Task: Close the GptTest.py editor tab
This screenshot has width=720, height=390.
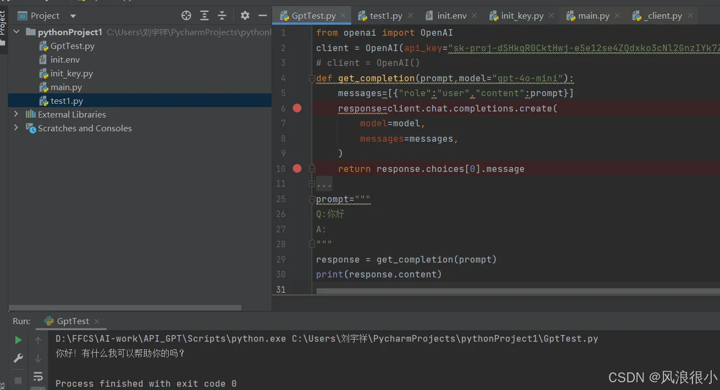Action: (x=344, y=16)
